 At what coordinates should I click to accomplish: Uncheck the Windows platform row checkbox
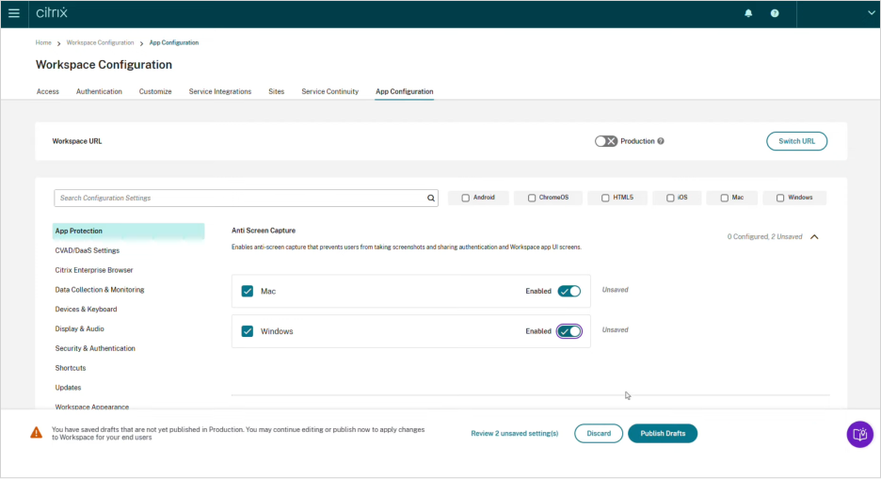[248, 331]
